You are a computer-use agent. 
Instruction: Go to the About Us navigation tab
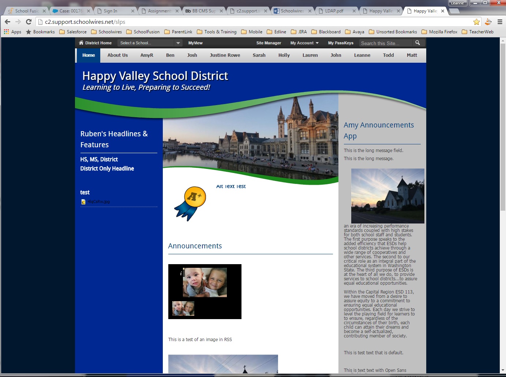click(x=117, y=55)
